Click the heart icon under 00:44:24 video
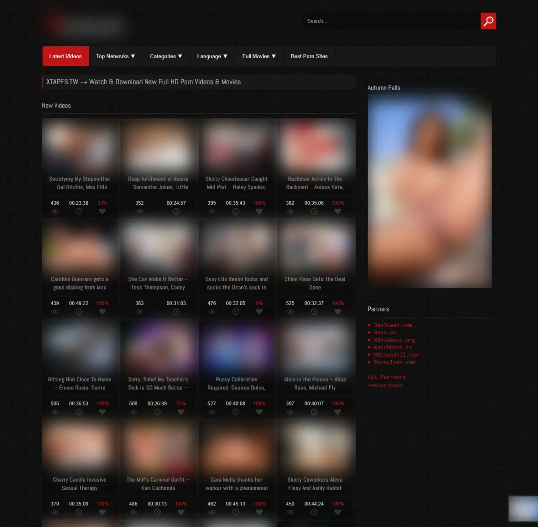Image resolution: width=538 pixels, height=527 pixels. point(338,512)
